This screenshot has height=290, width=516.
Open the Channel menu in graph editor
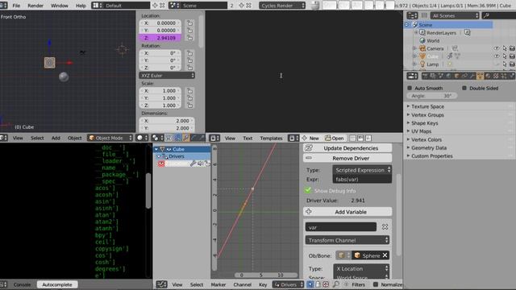pyautogui.click(x=242, y=284)
